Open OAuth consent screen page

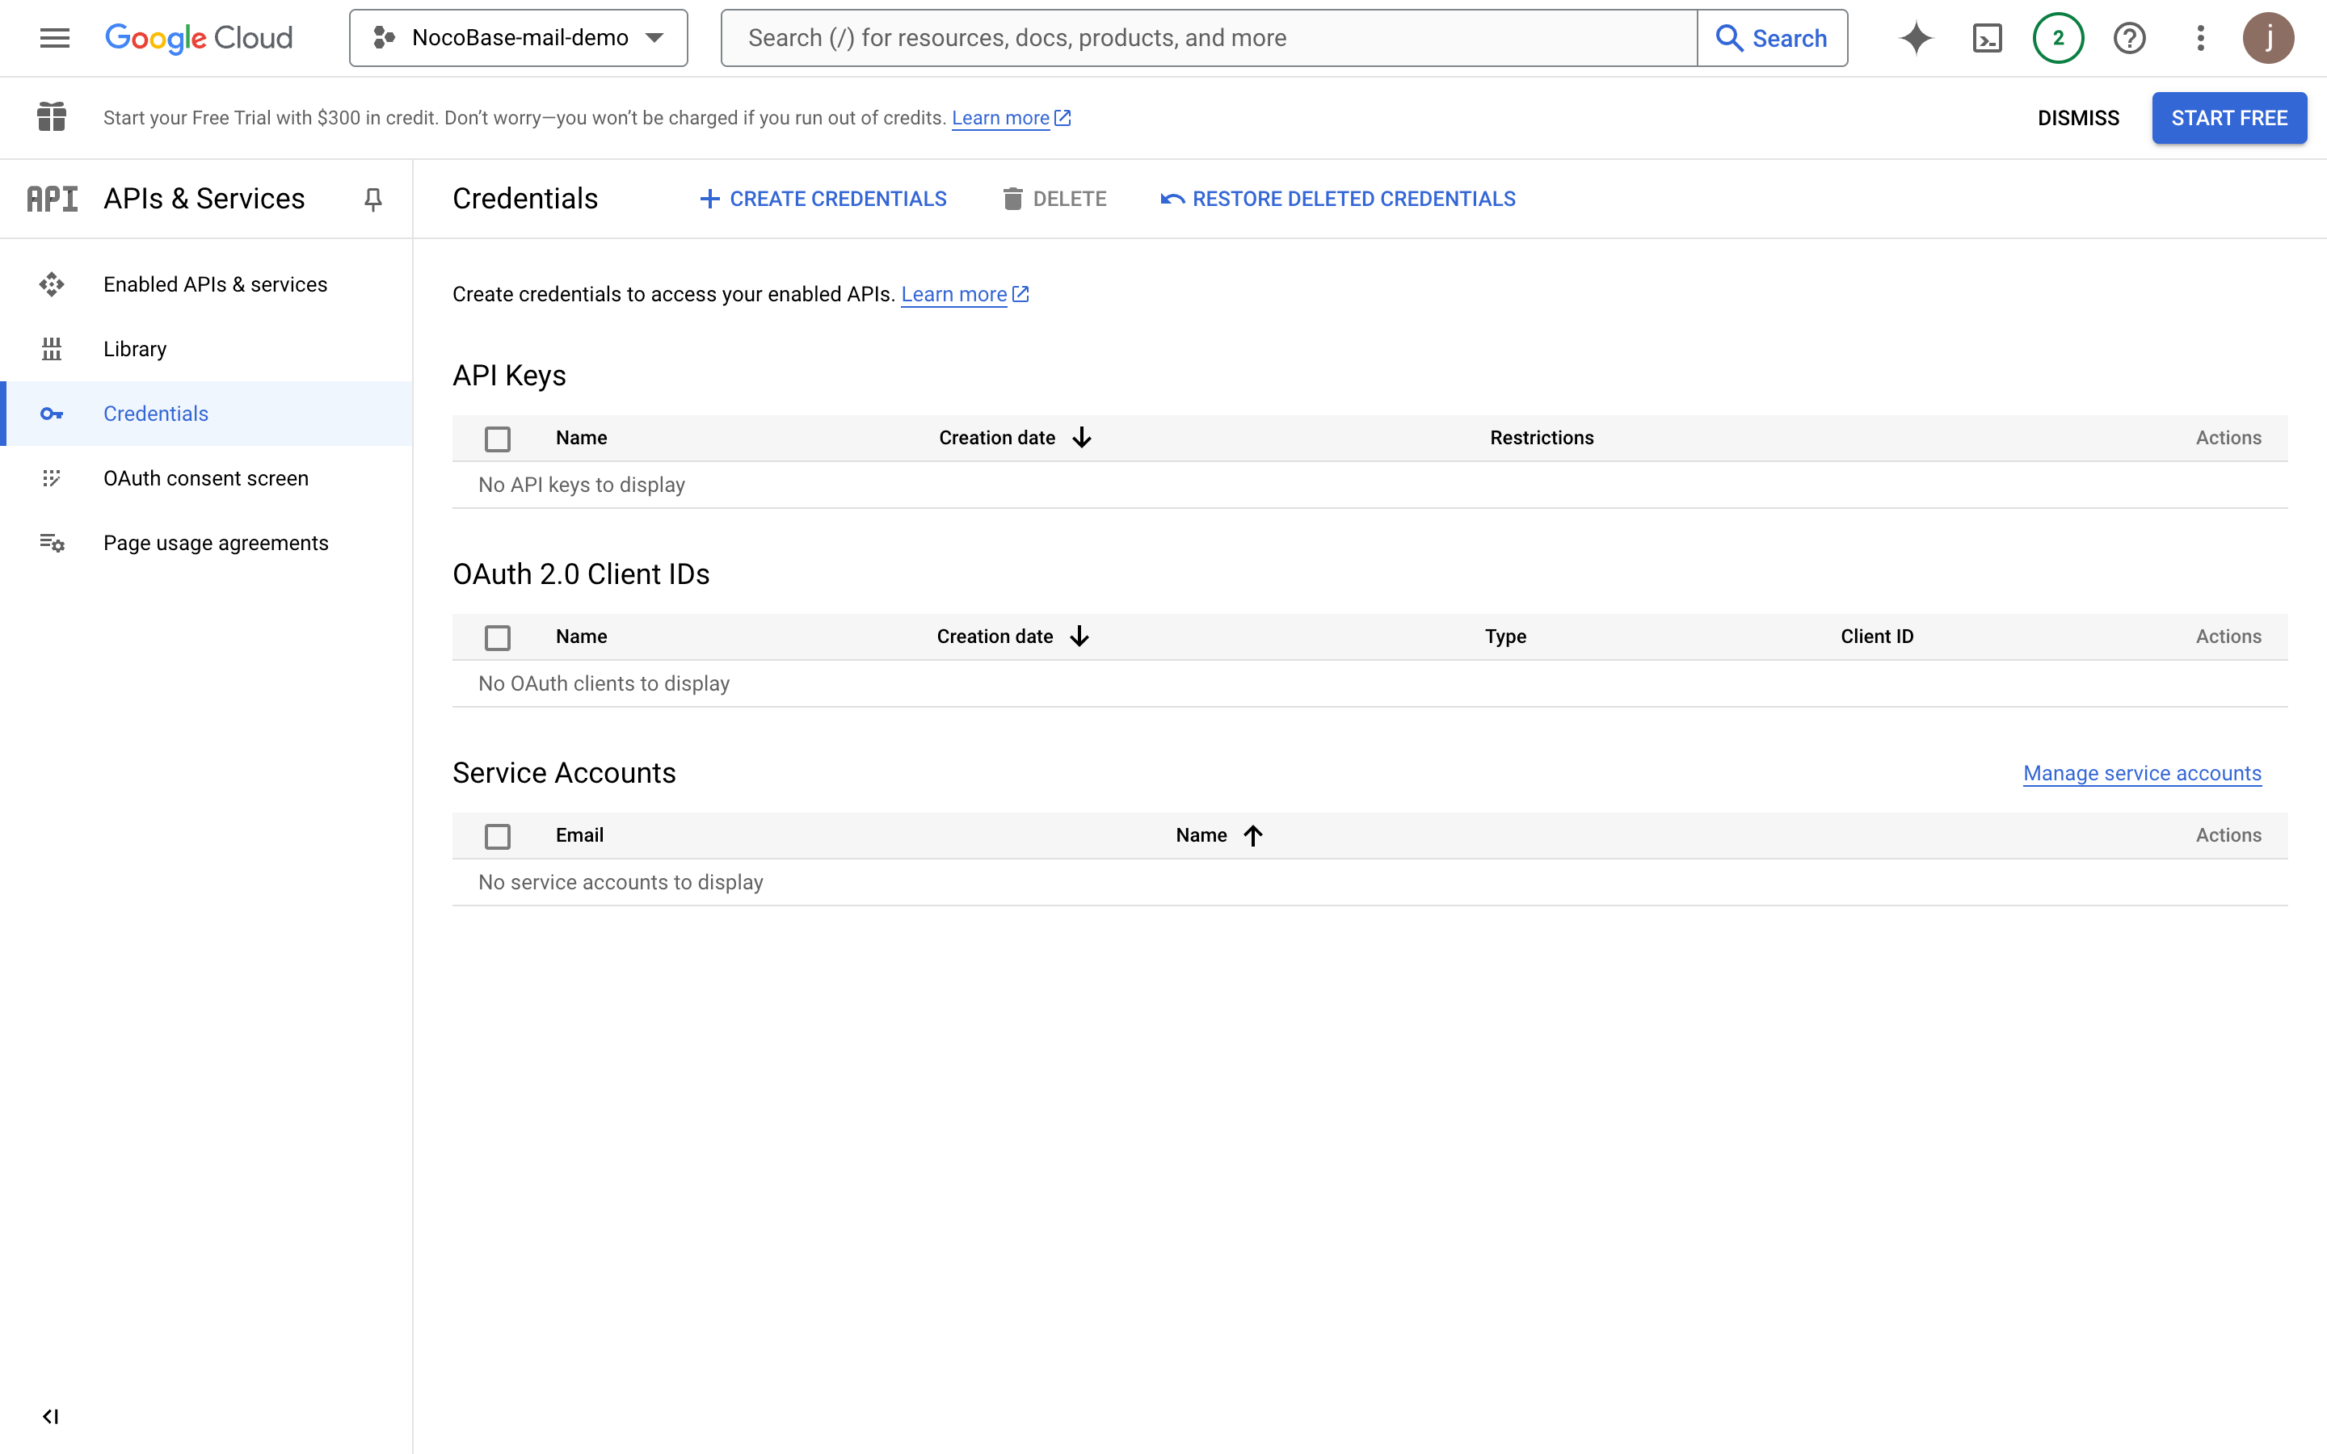click(206, 478)
